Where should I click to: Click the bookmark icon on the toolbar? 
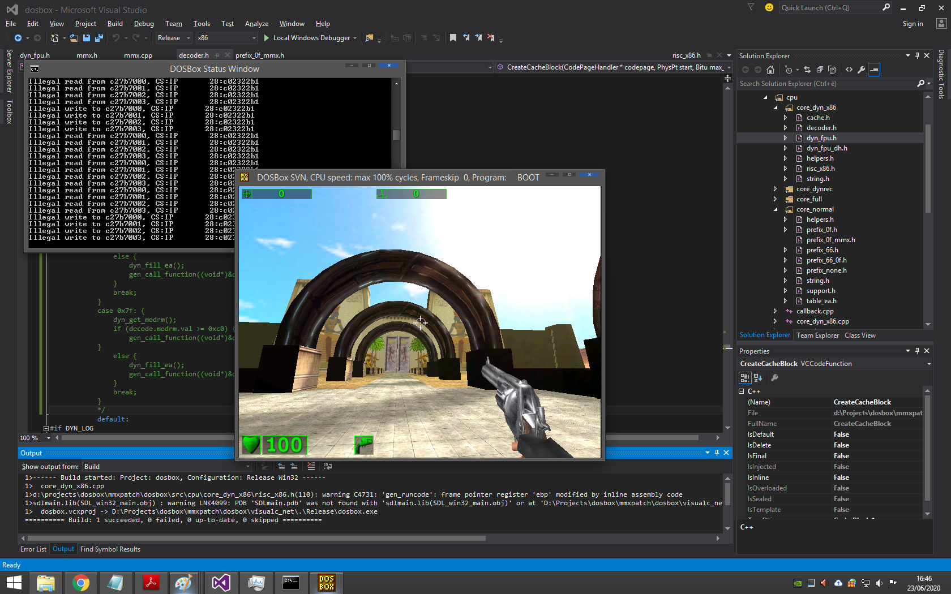(453, 37)
